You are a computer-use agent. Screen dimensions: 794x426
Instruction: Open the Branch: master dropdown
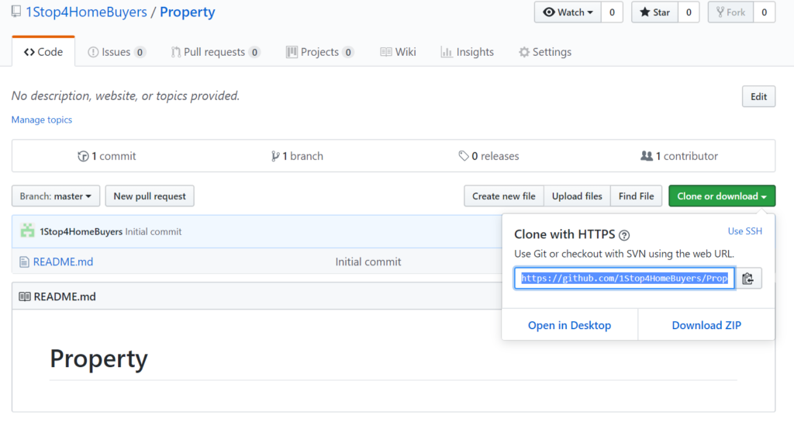pyautogui.click(x=56, y=196)
